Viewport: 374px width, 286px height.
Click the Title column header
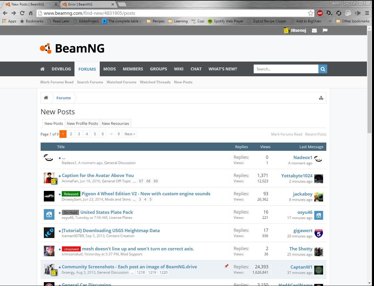coord(61,147)
